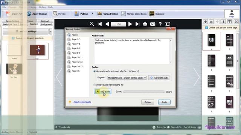The height and width of the screenshot is (135, 241).
Task: Select the Lily assistant thumbnail
Action: (x=37, y=51)
